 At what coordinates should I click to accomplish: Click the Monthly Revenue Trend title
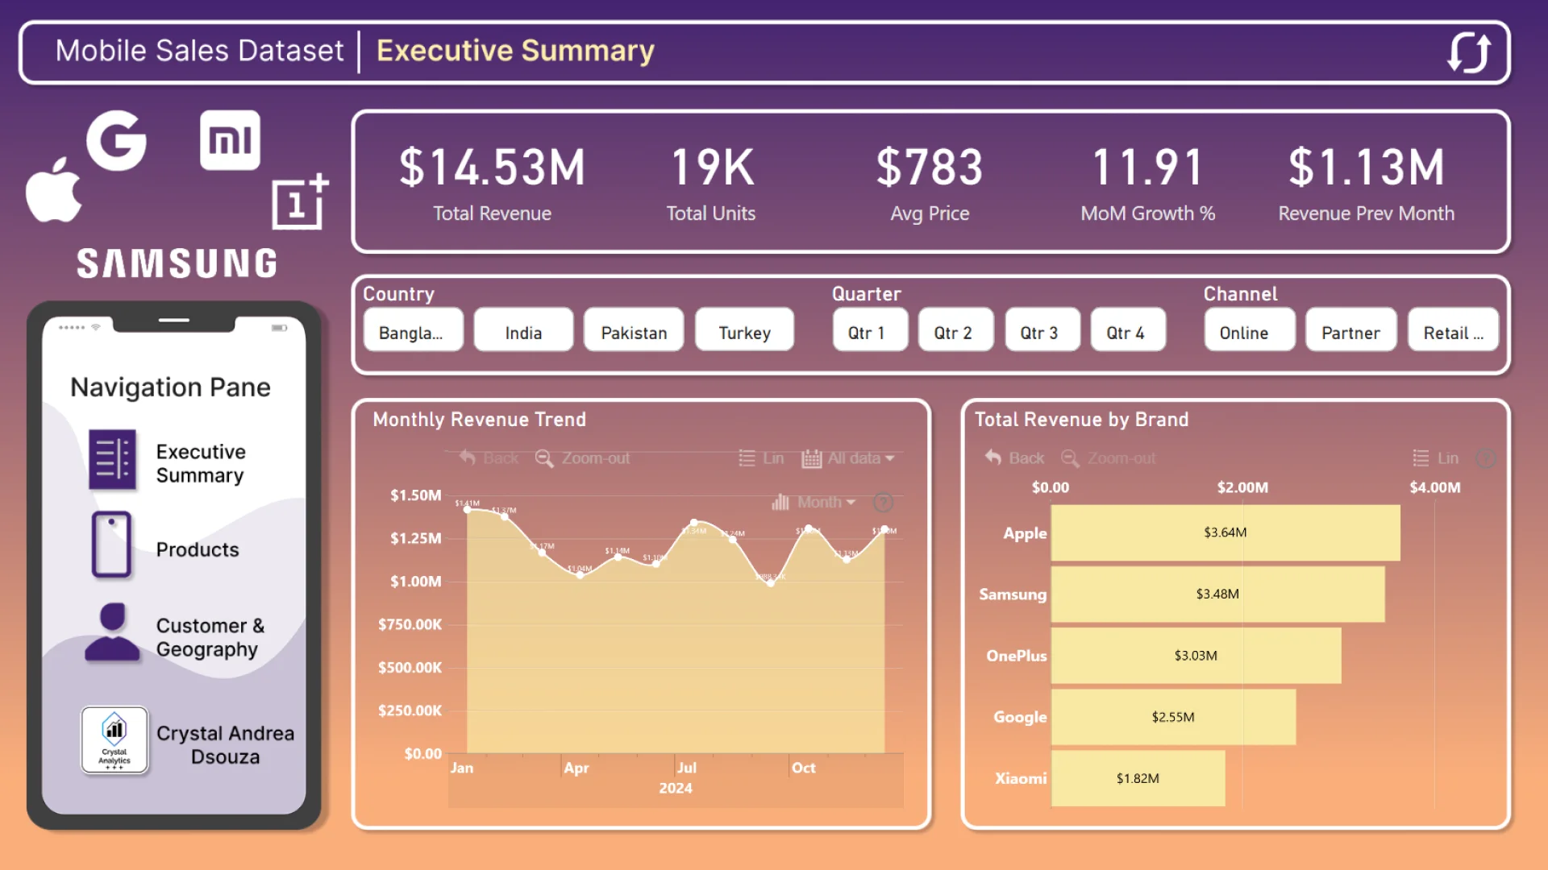pyautogui.click(x=479, y=420)
